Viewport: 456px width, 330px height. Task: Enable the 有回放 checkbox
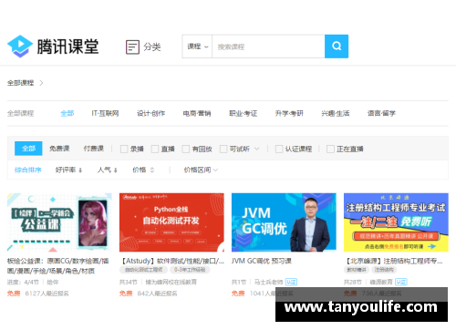click(x=186, y=149)
